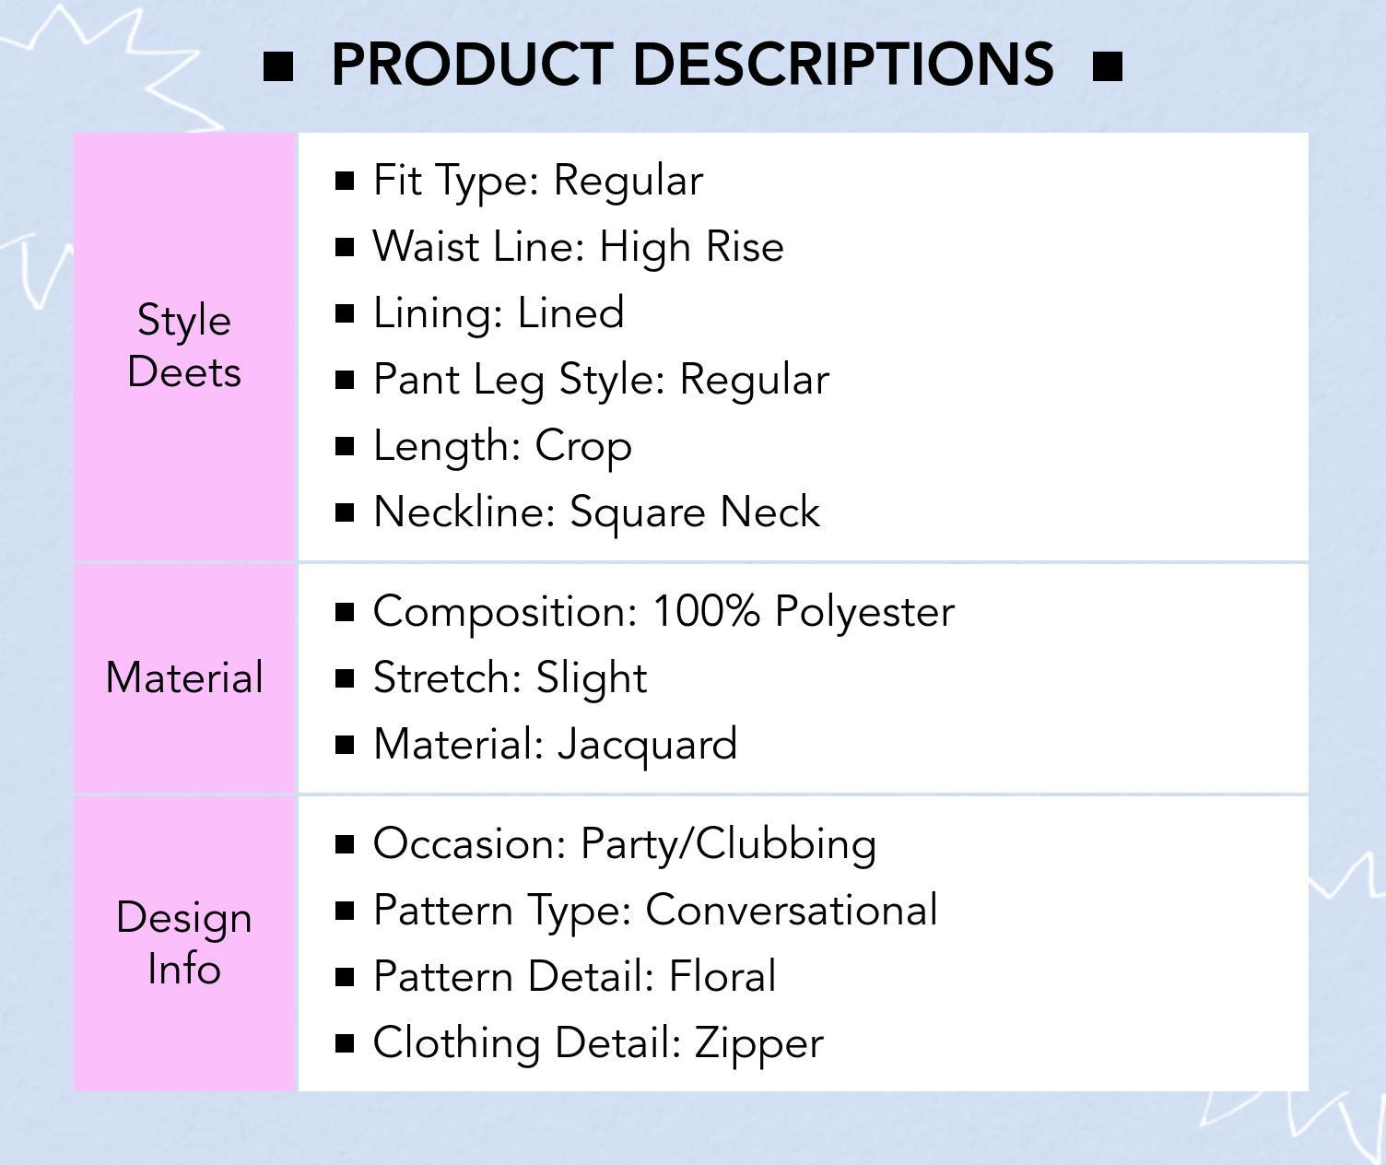Viewport: 1386px width, 1165px height.
Task: Click the Material: Jacquard entry
Action: click(555, 745)
